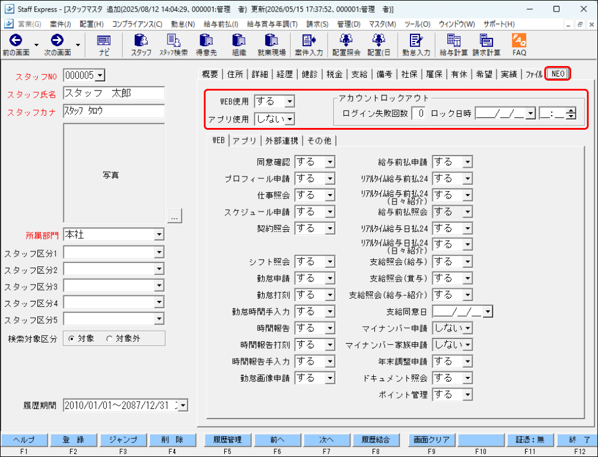Expand the 所属部門 dropdown
This screenshot has height=457, width=598.
click(x=159, y=234)
